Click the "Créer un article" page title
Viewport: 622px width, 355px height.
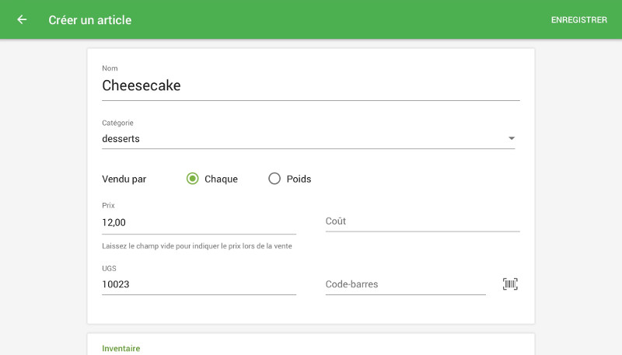pos(90,20)
